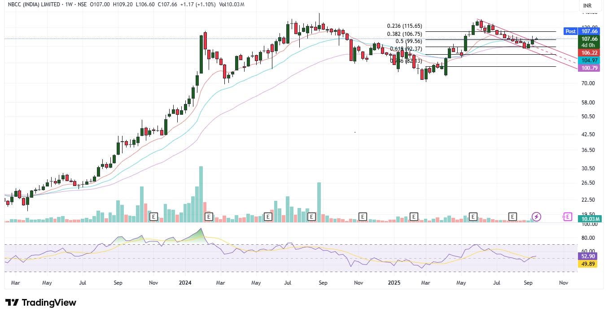Click the 2025 label on time axis
The height and width of the screenshot is (316, 608).
394,283
